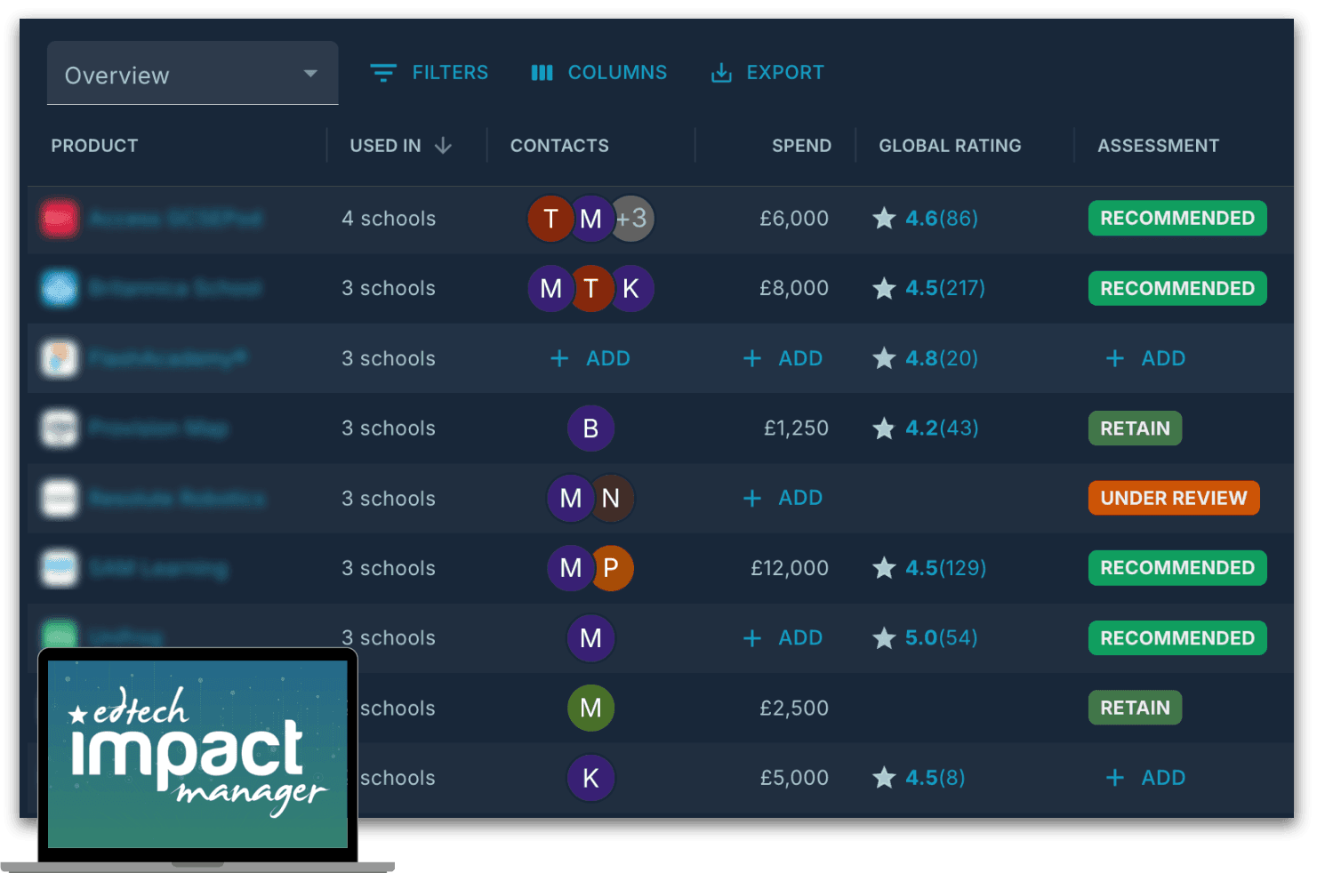Click M avatar in Under Review row
The height and width of the screenshot is (889, 1333).
(x=570, y=498)
